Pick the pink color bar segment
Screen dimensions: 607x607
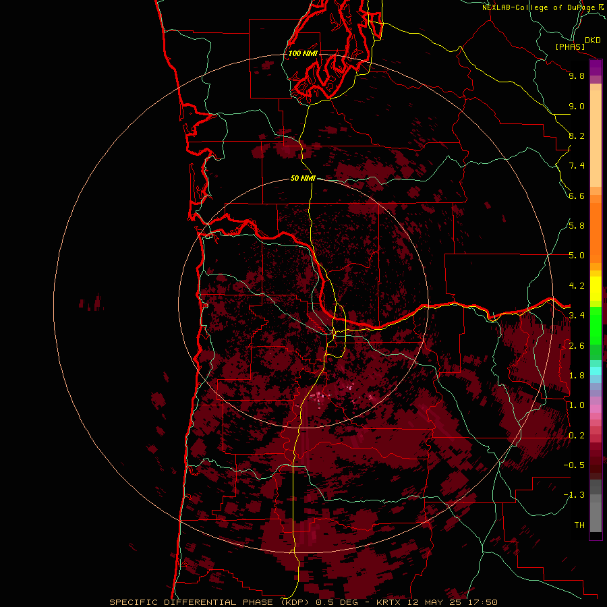(x=596, y=409)
